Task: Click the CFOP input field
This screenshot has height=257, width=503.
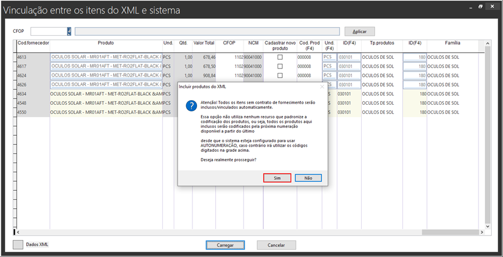Action: coord(49,32)
